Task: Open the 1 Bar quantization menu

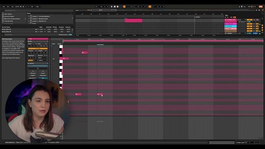Action: coord(38,7)
